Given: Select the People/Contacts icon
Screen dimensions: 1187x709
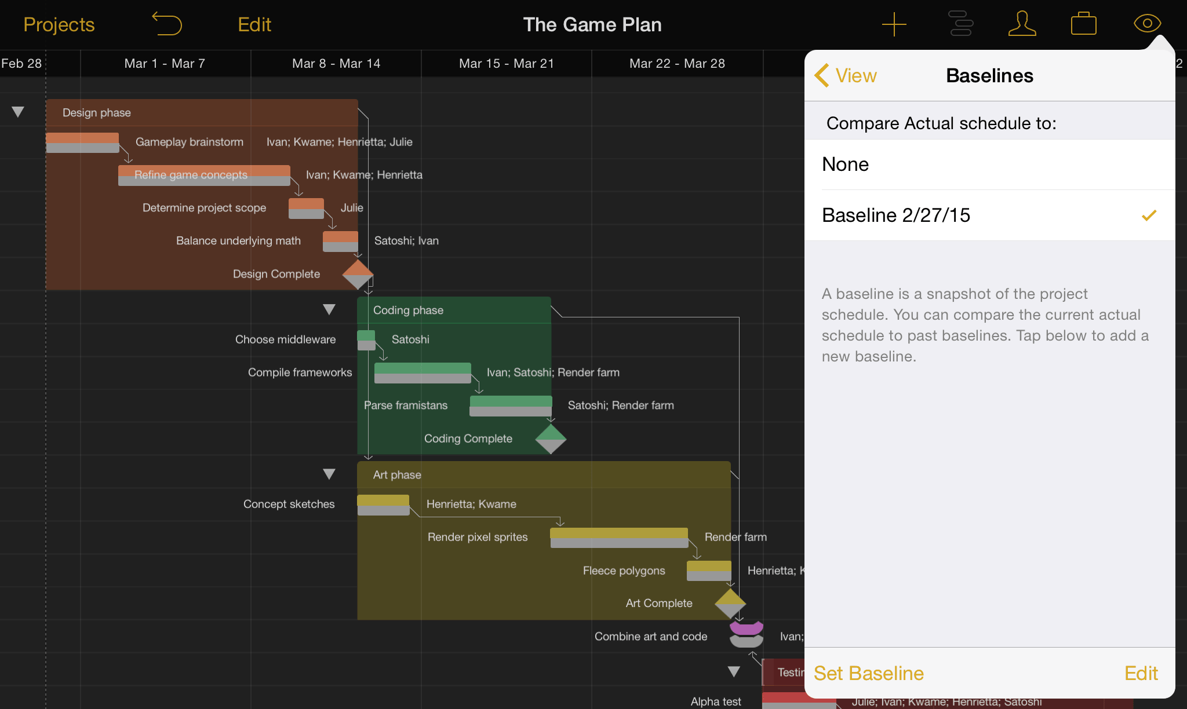Looking at the screenshot, I should click(x=1022, y=24).
